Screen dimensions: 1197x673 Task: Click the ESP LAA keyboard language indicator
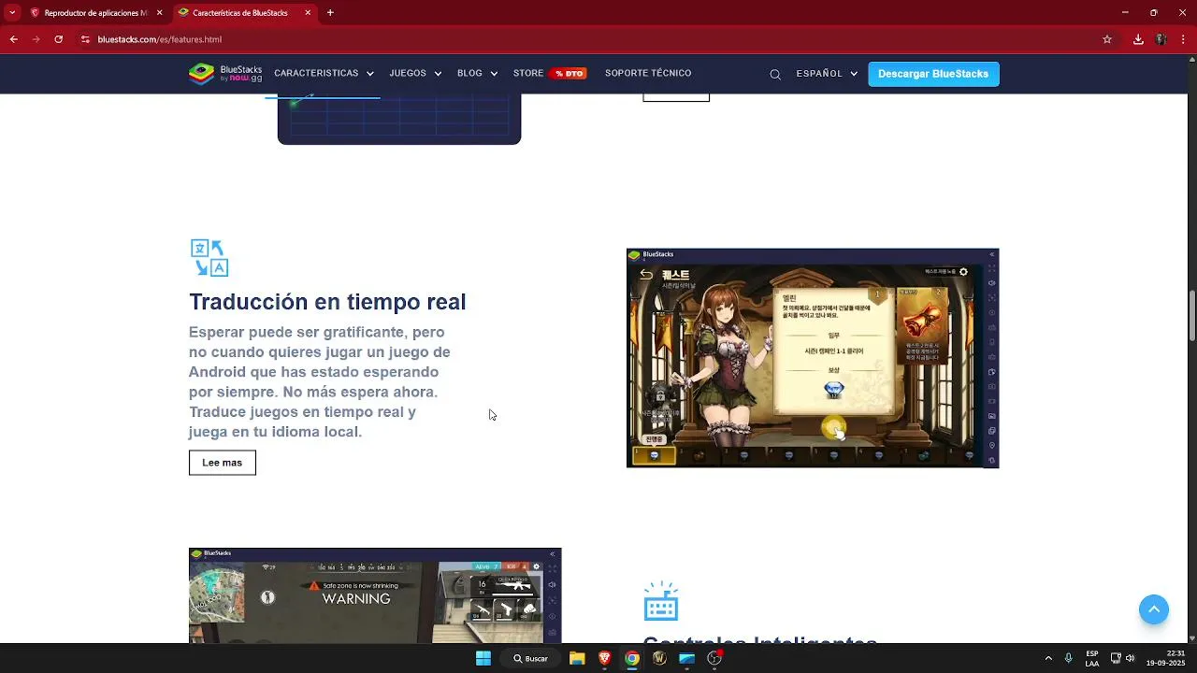[1092, 658]
